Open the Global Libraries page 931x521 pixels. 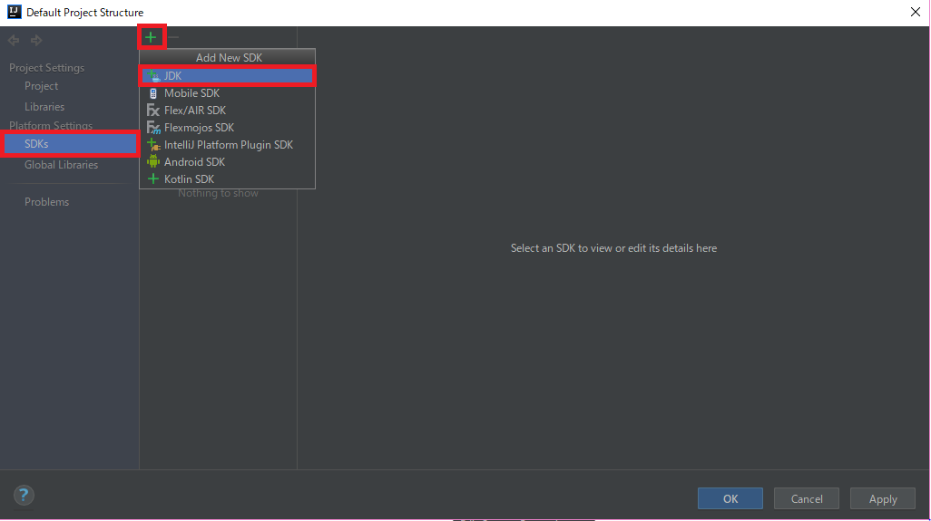pyautogui.click(x=61, y=165)
